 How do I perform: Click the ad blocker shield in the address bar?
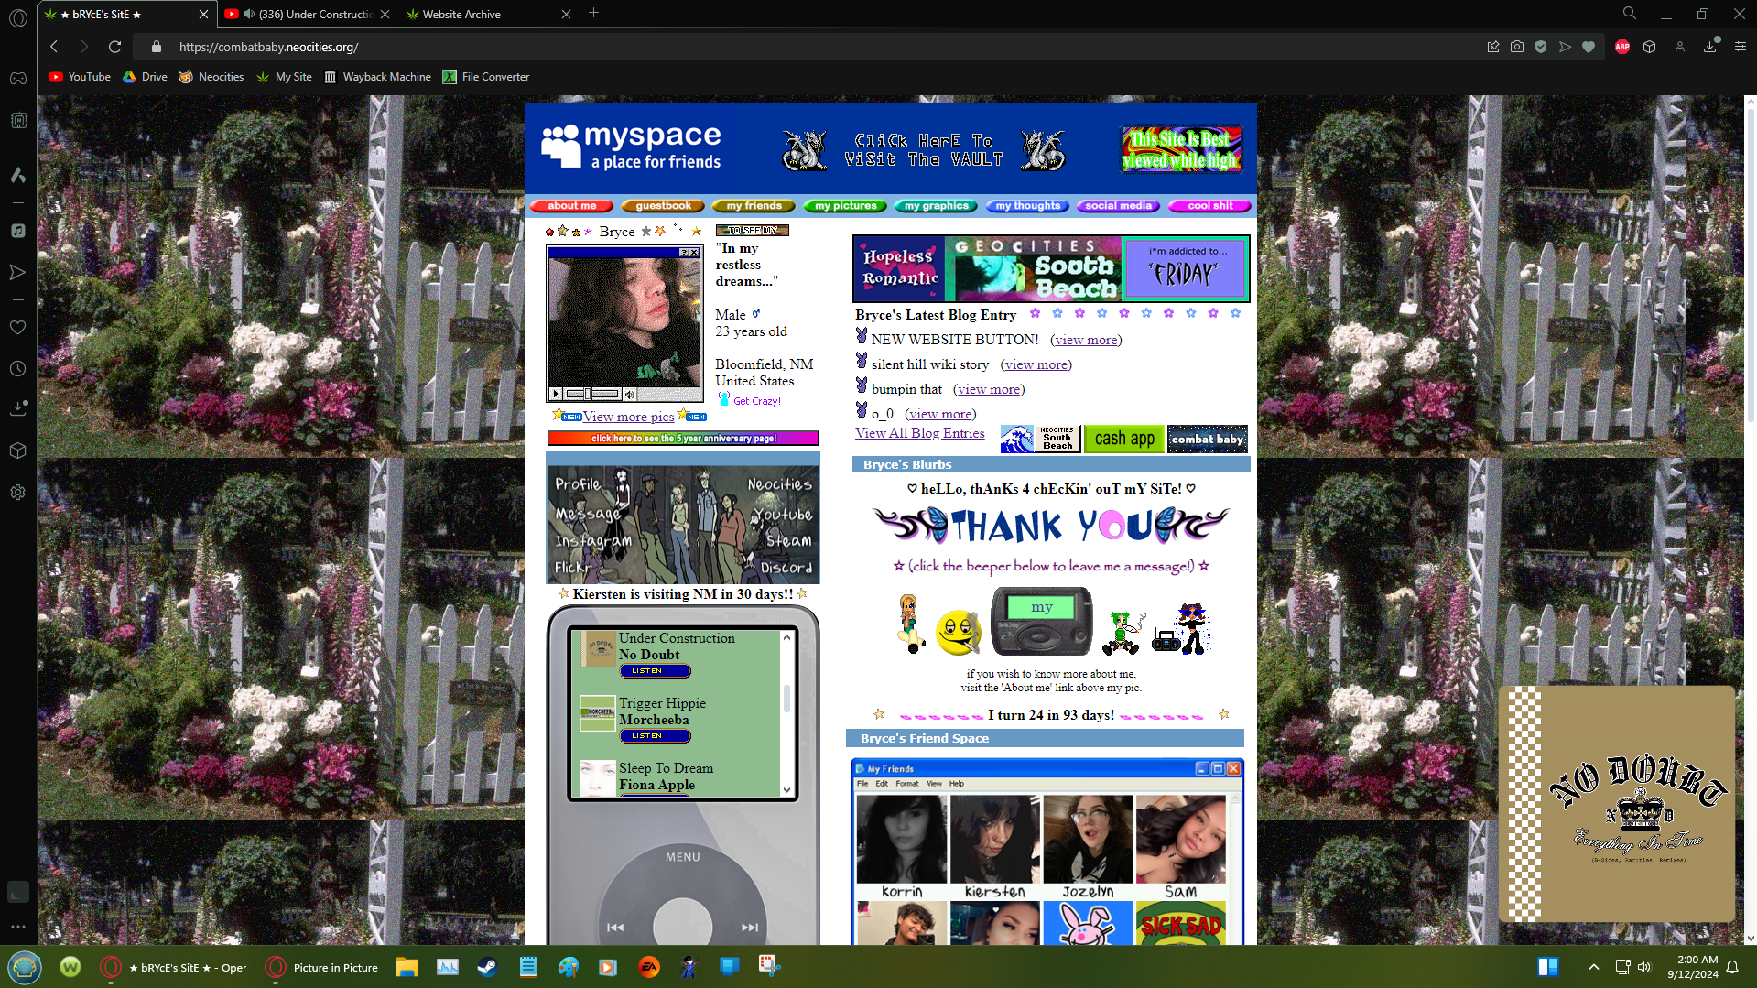click(1541, 47)
